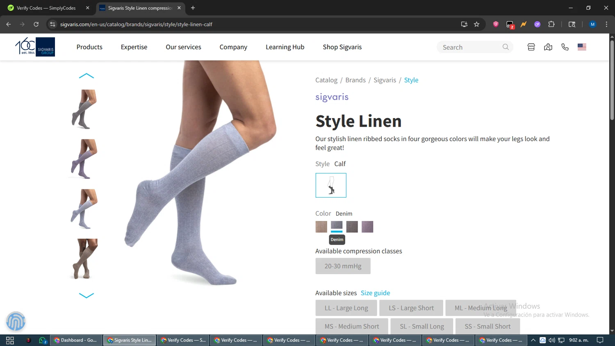Screen dimensions: 615x346
Task: Open Dashboard - Go... taskbar window
Action: pyautogui.click(x=76, y=340)
